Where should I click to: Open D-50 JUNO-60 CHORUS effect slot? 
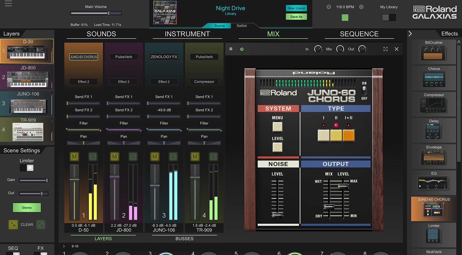click(84, 57)
